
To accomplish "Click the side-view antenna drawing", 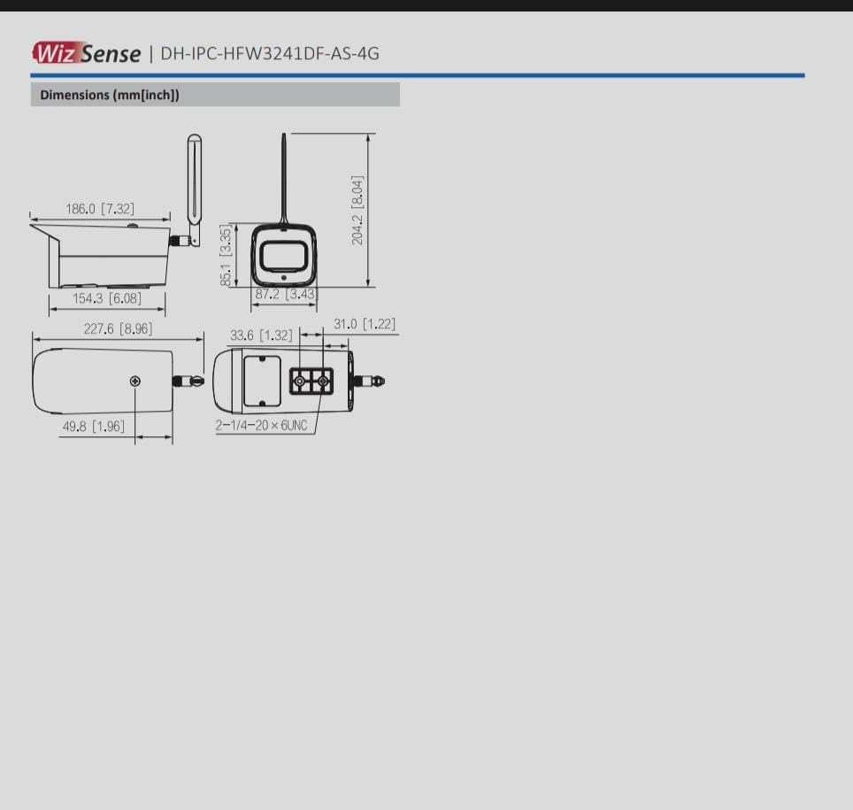I will click(x=194, y=190).
